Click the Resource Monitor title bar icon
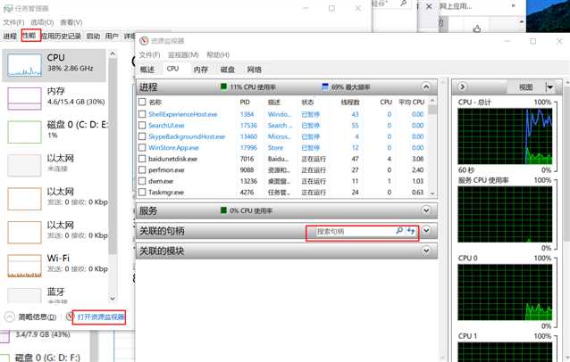The image size is (570, 362). click(144, 40)
